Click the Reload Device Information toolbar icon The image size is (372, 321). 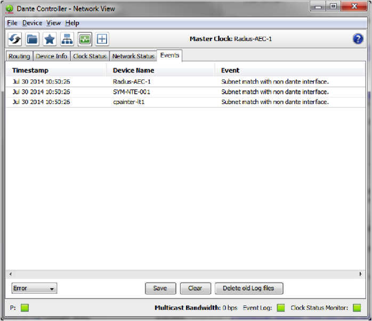(x=15, y=39)
